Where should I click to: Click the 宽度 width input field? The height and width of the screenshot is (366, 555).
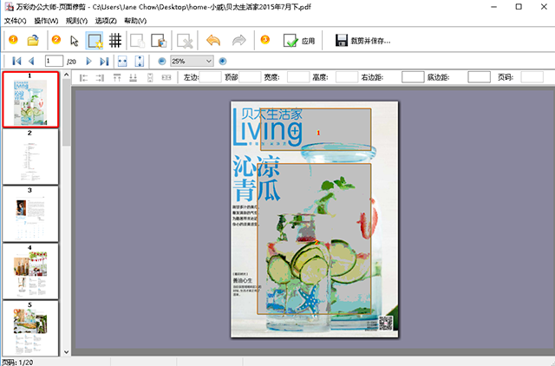click(x=297, y=78)
